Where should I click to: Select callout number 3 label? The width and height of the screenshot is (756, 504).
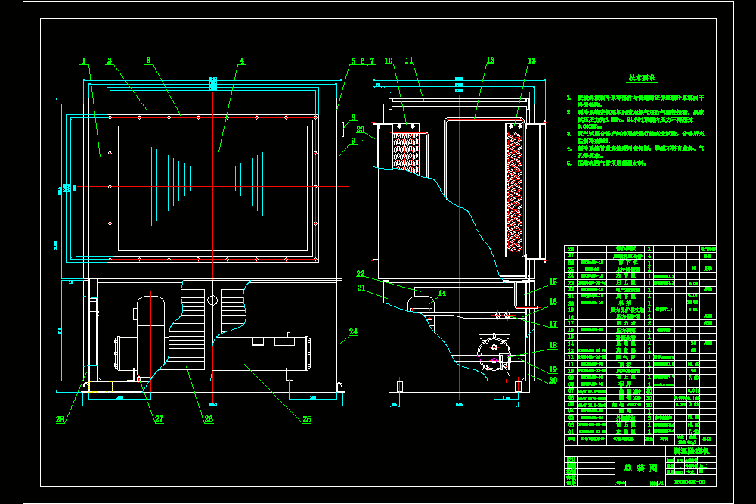[148, 61]
